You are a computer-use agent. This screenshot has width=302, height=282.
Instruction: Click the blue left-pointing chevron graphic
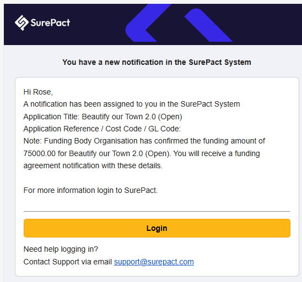(x=147, y=23)
